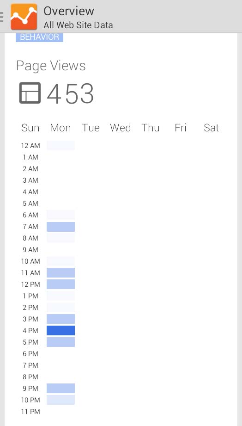The image size is (242, 426).
Task: Select the Monday 7 AM heatmap cell
Action: [61, 227]
